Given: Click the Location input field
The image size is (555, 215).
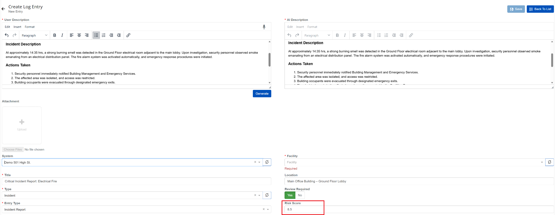Looking at the screenshot, I should (419, 181).
